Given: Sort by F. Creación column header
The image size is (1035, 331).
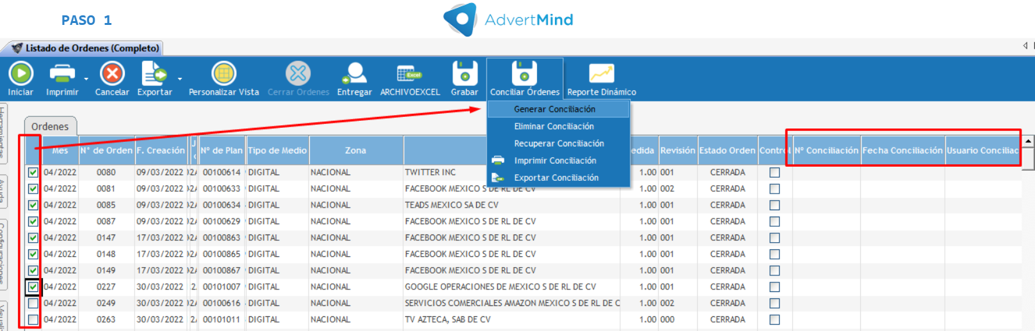Looking at the screenshot, I should click(161, 151).
